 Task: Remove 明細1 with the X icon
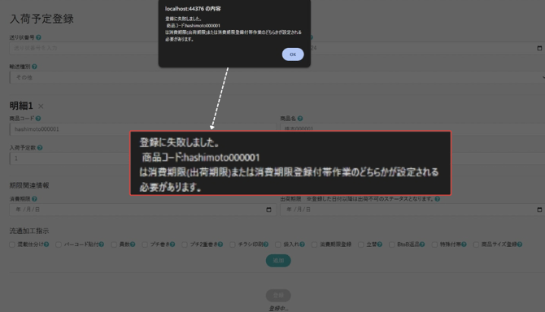[x=41, y=106]
